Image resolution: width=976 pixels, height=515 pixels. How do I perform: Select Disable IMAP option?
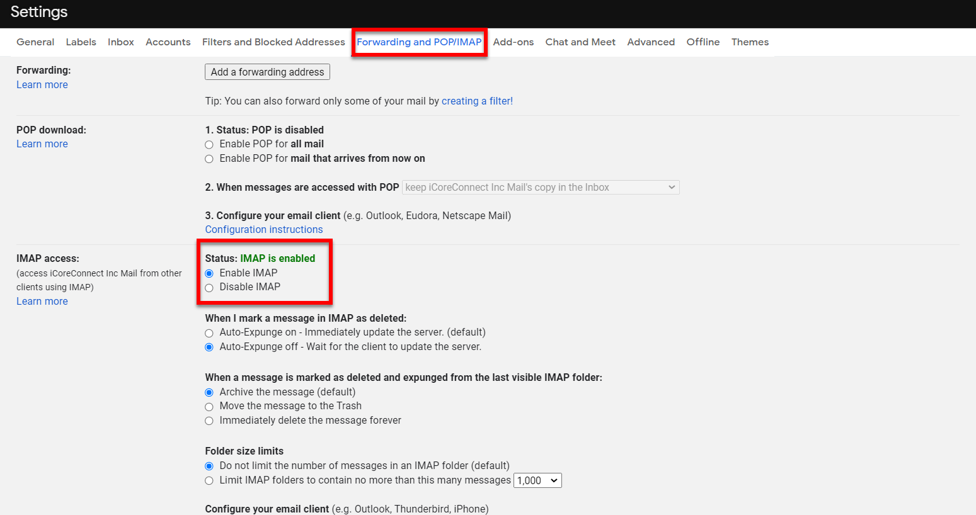pyautogui.click(x=209, y=287)
